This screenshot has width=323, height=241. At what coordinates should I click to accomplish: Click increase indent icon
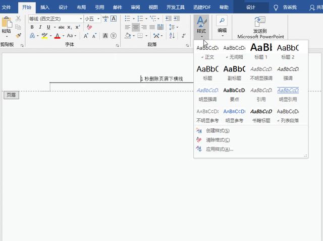177,19
